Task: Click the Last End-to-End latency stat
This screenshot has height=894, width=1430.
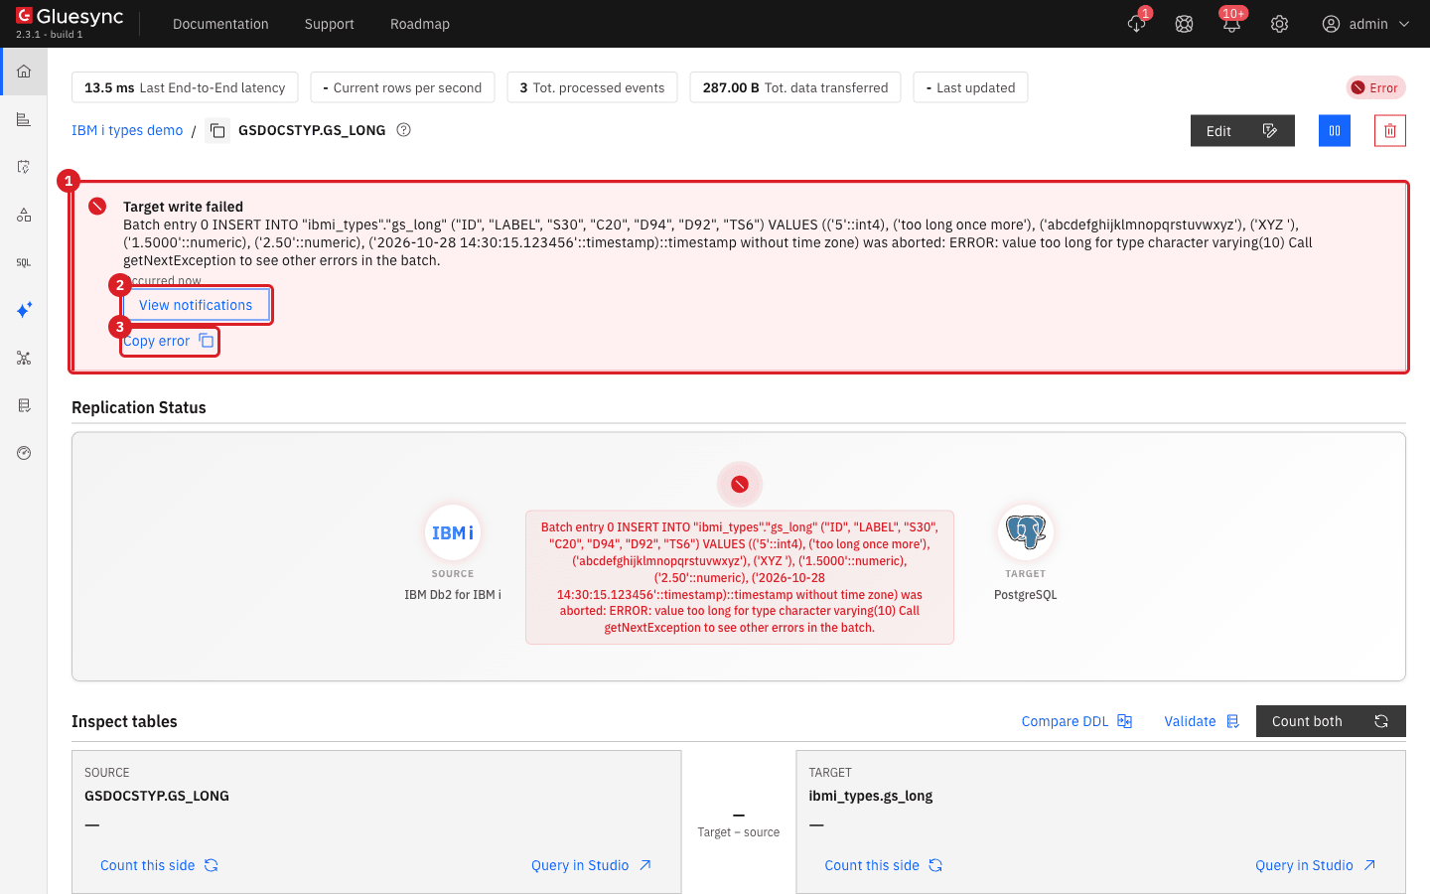Action: 185,87
